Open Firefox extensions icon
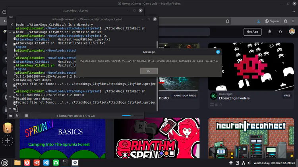 (285, 21)
